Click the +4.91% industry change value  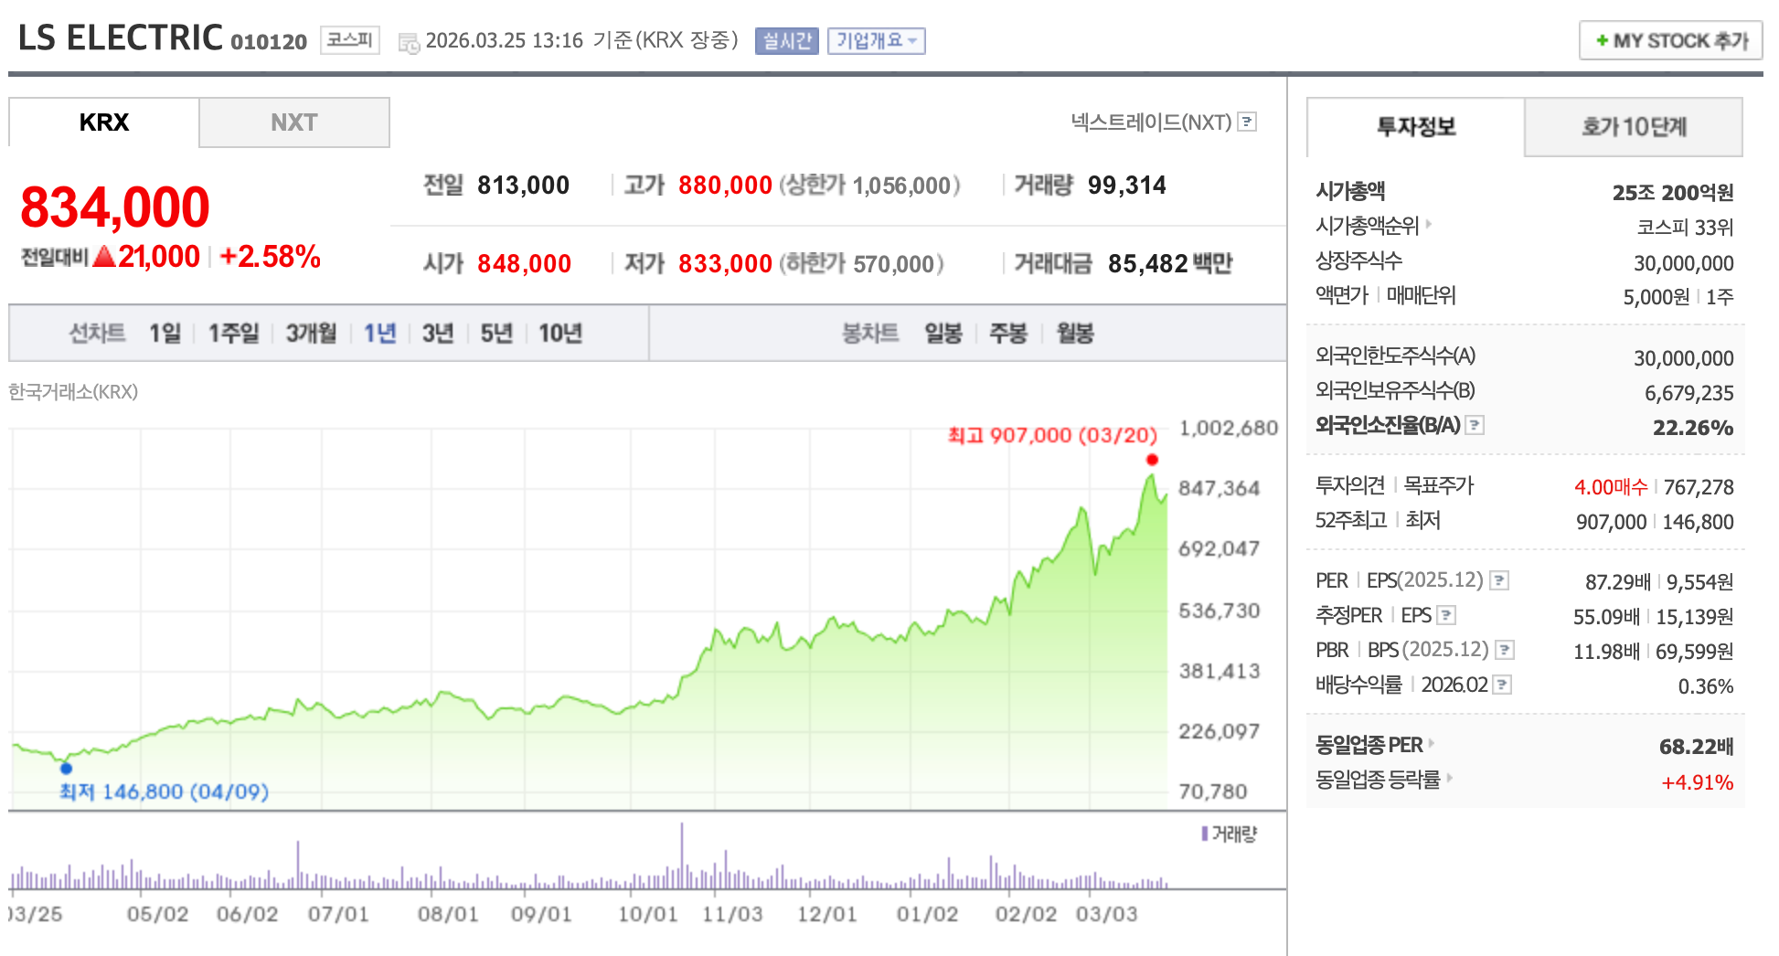1698,782
